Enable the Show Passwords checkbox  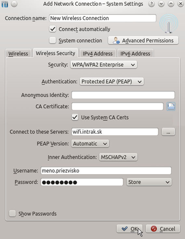point(12,213)
